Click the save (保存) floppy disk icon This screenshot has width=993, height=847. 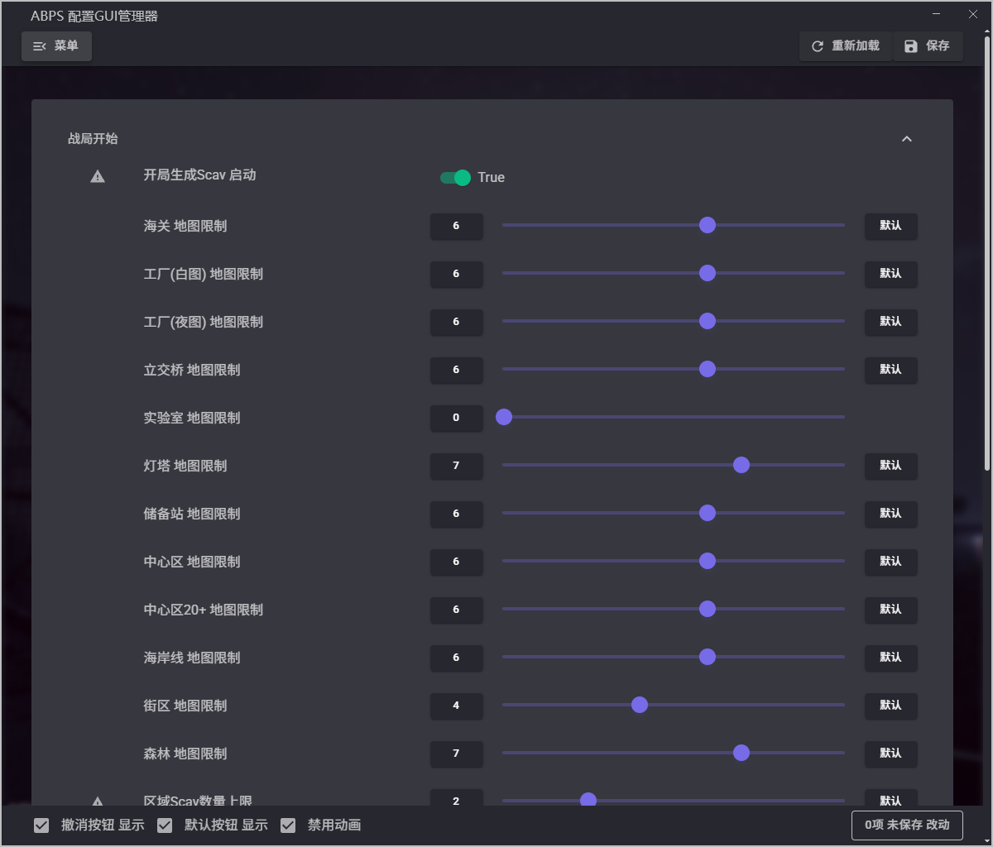click(911, 46)
